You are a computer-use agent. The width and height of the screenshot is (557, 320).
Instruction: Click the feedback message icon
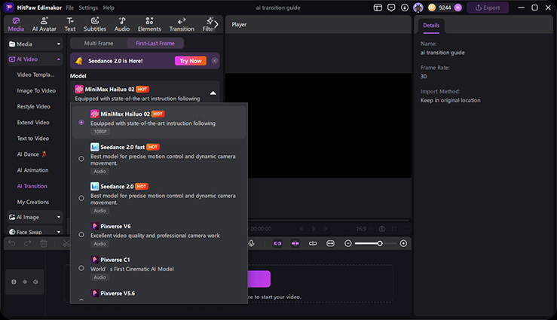(391, 8)
